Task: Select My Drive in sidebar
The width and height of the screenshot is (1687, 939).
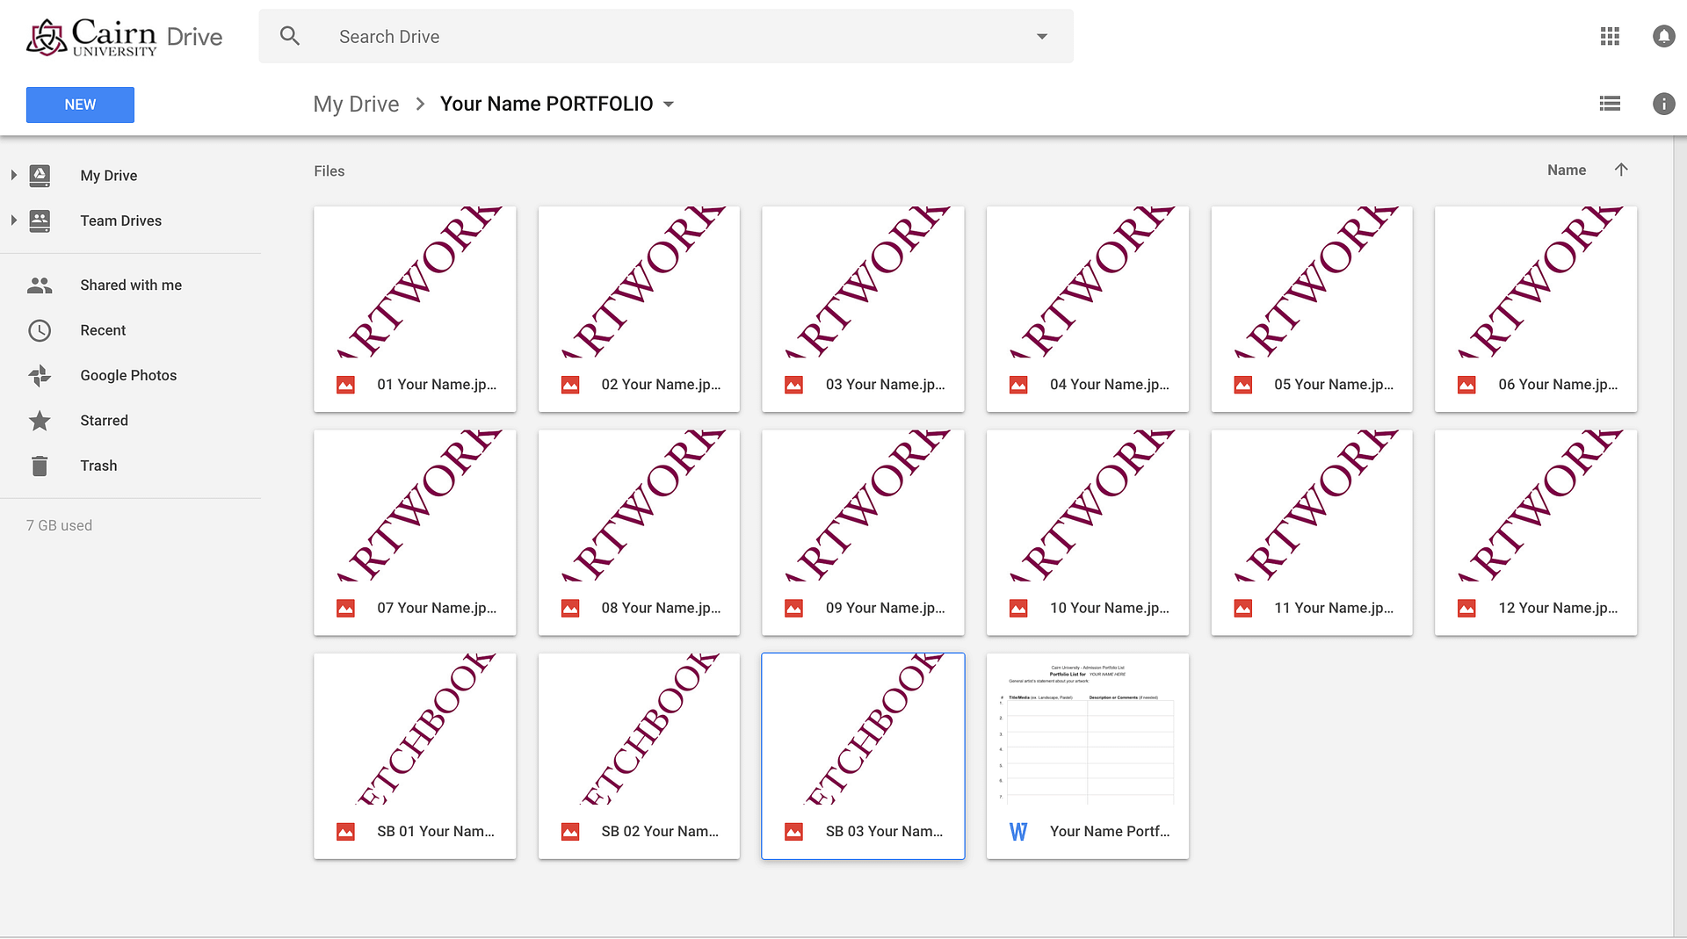Action: 109,176
